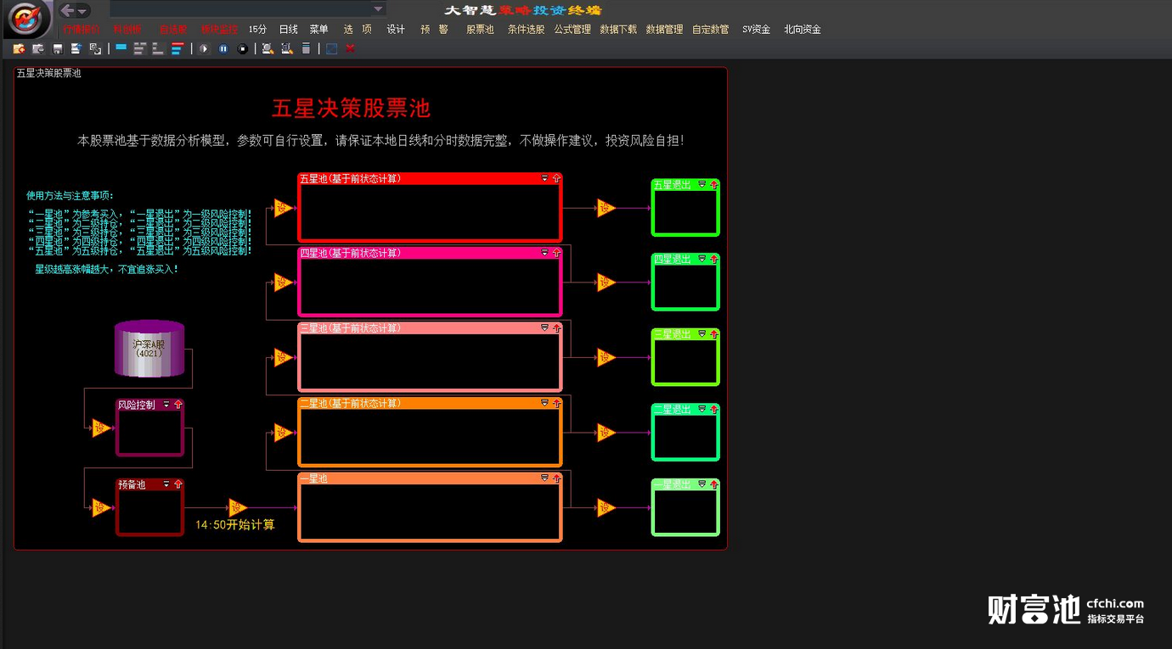Expand the 五星池 box dropdown arrow
The width and height of the screenshot is (1172, 649).
545,179
